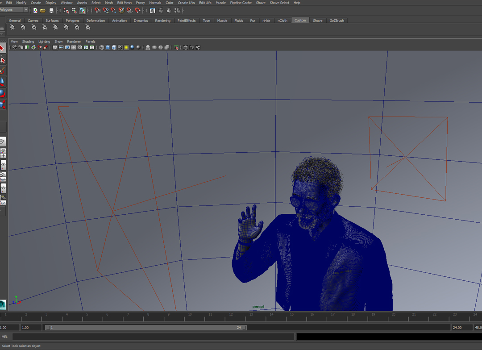Click the MEL command line field
The height and width of the screenshot is (350, 482).
click(x=154, y=337)
